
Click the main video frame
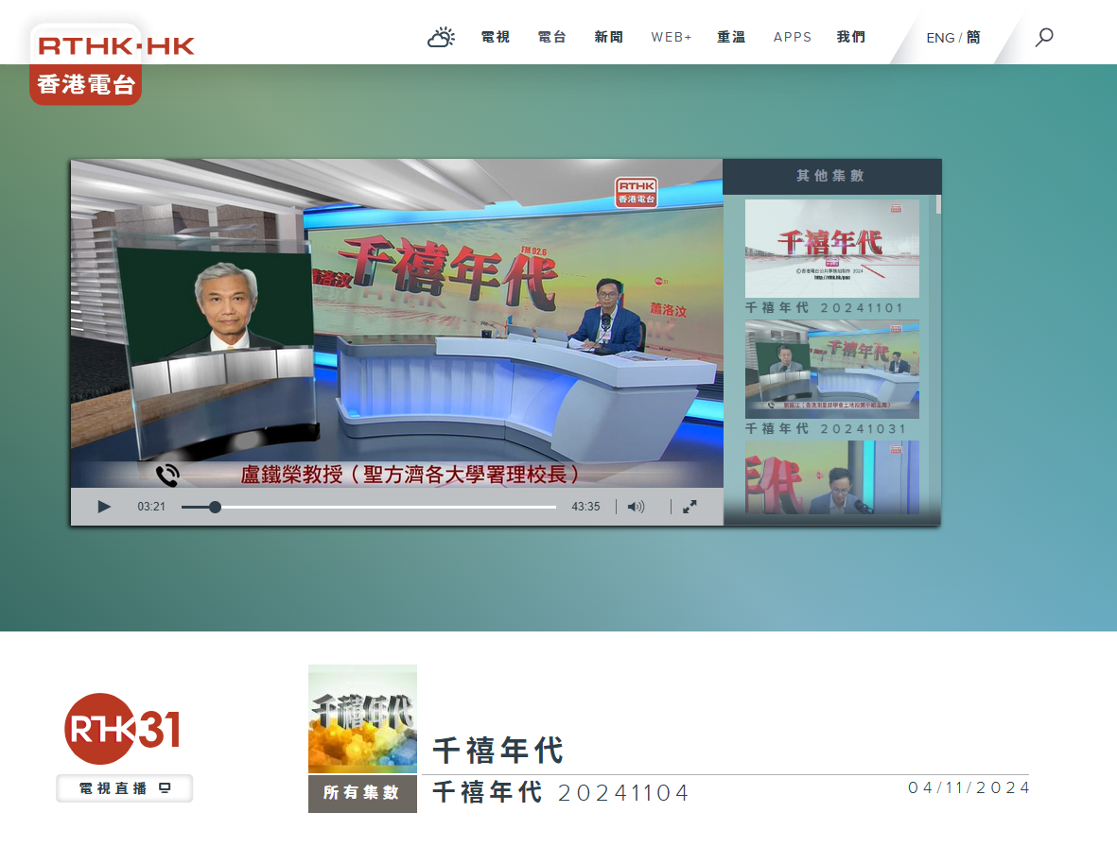(397, 324)
